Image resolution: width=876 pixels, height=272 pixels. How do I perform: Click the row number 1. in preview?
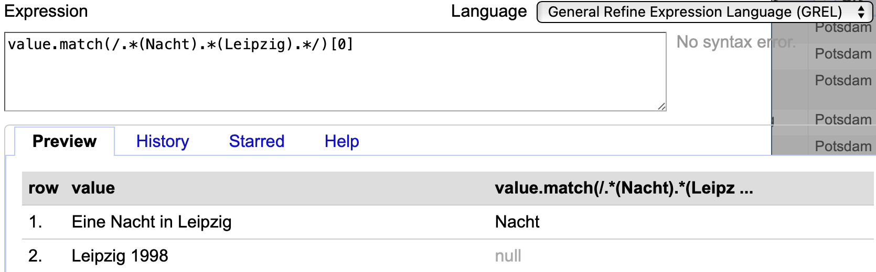[x=35, y=222]
